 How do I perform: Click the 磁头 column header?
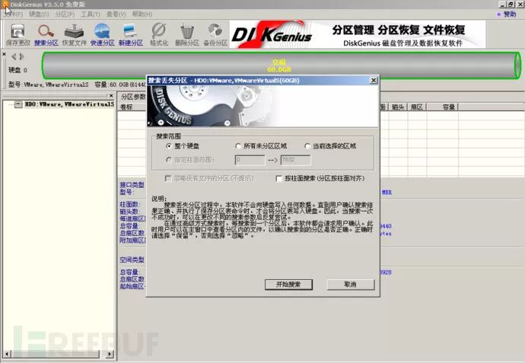coord(398,107)
